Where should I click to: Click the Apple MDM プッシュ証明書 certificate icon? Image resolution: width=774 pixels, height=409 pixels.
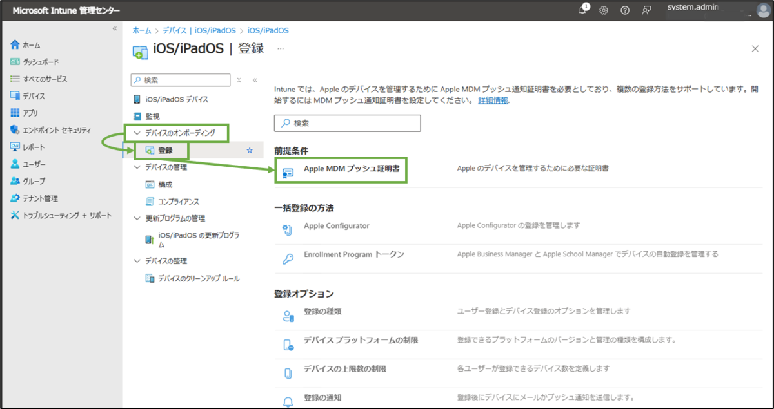(288, 172)
